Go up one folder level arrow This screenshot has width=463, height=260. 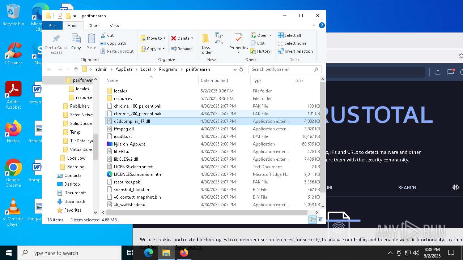pyautogui.click(x=76, y=69)
